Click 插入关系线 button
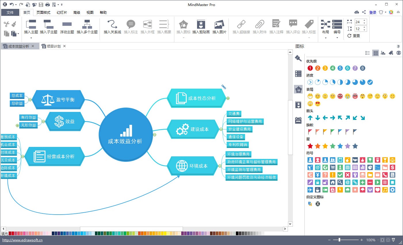 pyautogui.click(x=112, y=27)
